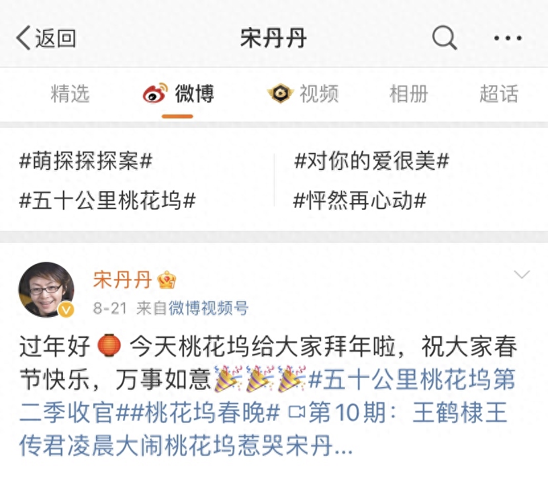Viewport: 548px width, 479px height.
Task: Open hashtag #对你的爱很美#
Action: [372, 161]
